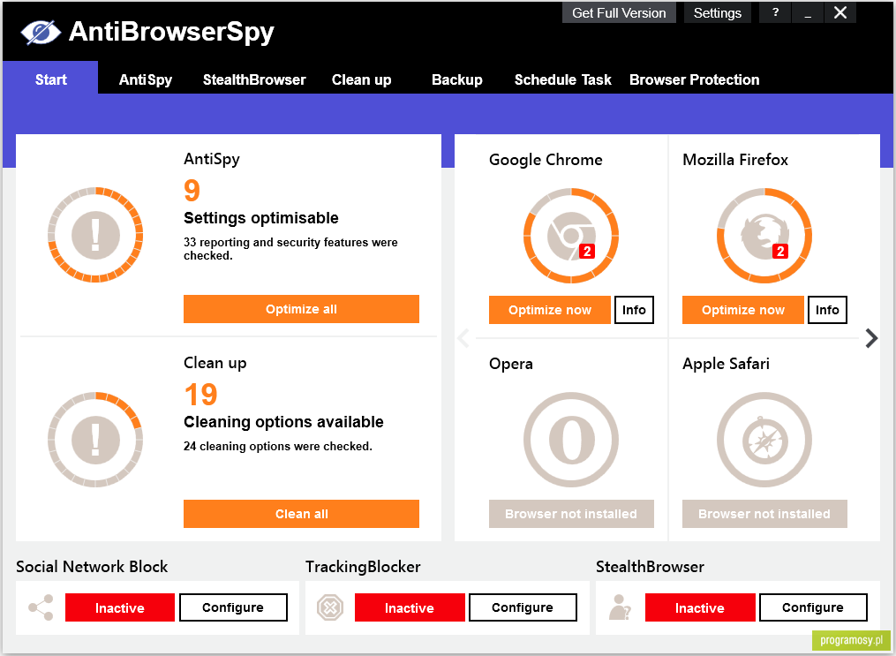This screenshot has height=656, width=896.
Task: Open the AntiSpy tab
Action: pos(145,79)
